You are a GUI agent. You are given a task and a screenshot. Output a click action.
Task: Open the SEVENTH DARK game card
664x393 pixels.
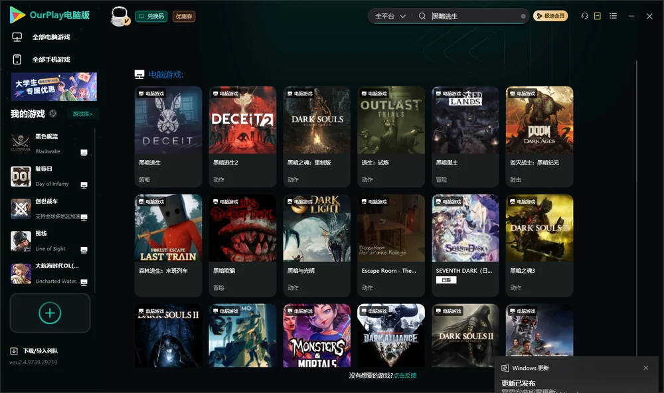tap(465, 245)
